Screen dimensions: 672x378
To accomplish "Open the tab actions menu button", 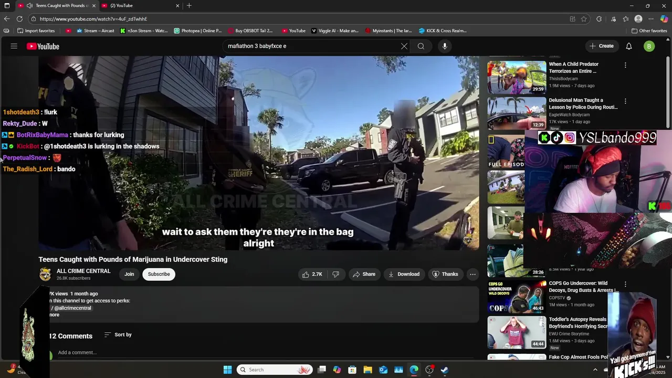I will tap(7, 6).
